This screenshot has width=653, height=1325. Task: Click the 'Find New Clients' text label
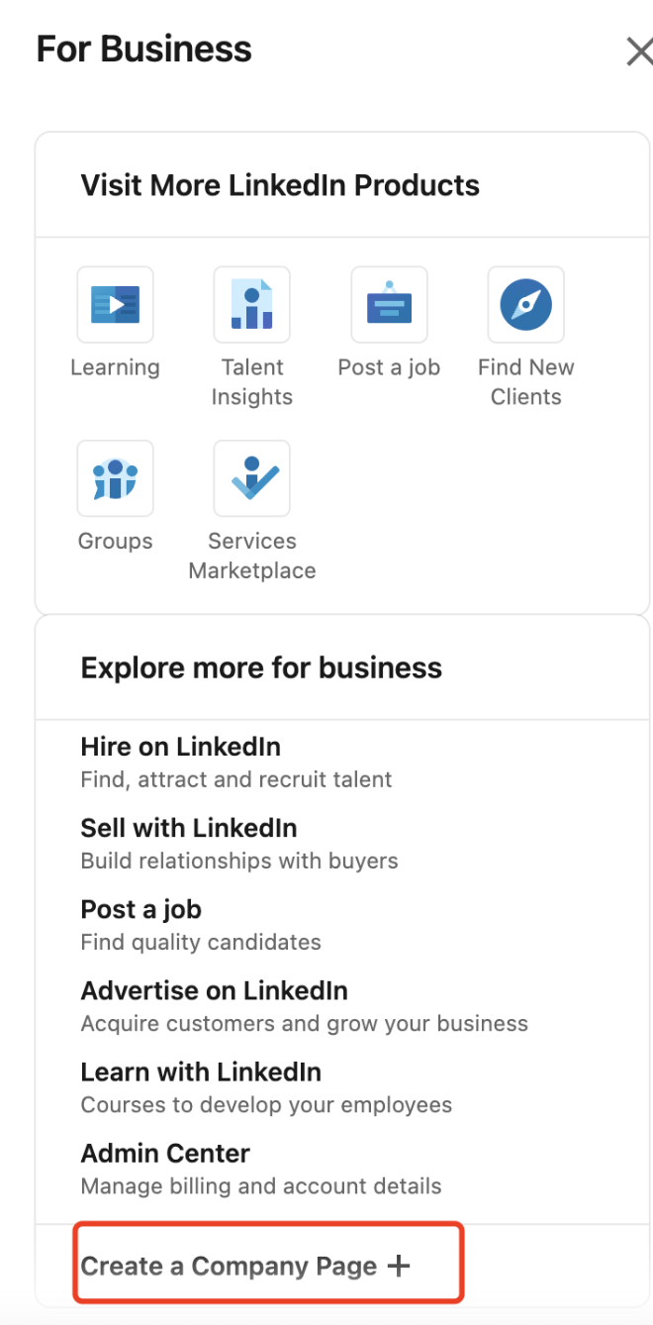525,382
